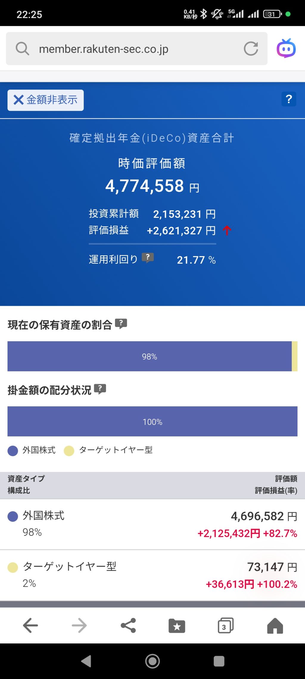This screenshot has height=679, width=305.
Task: Open the bookmarks folder star icon
Action: pos(177,626)
